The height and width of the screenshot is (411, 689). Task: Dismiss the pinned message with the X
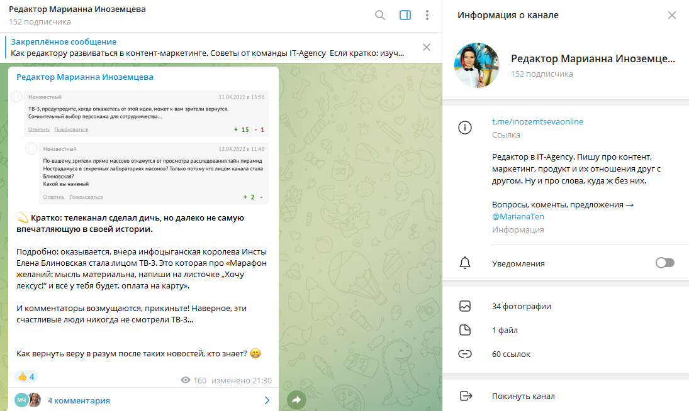(x=427, y=47)
